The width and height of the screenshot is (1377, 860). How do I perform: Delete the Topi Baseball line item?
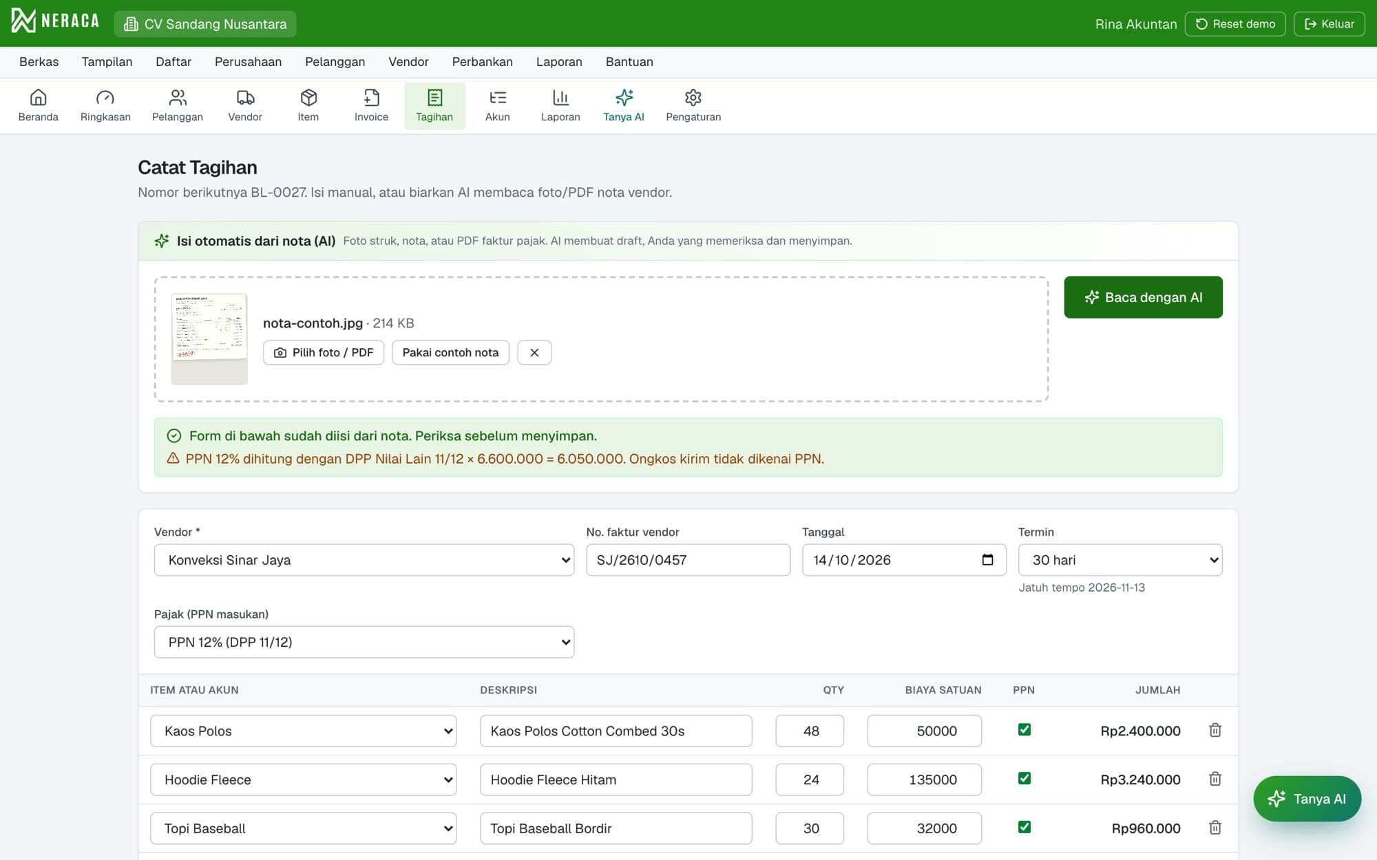click(1215, 828)
